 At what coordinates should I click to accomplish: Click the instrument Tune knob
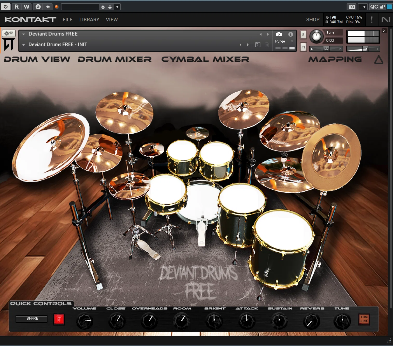(316, 36)
